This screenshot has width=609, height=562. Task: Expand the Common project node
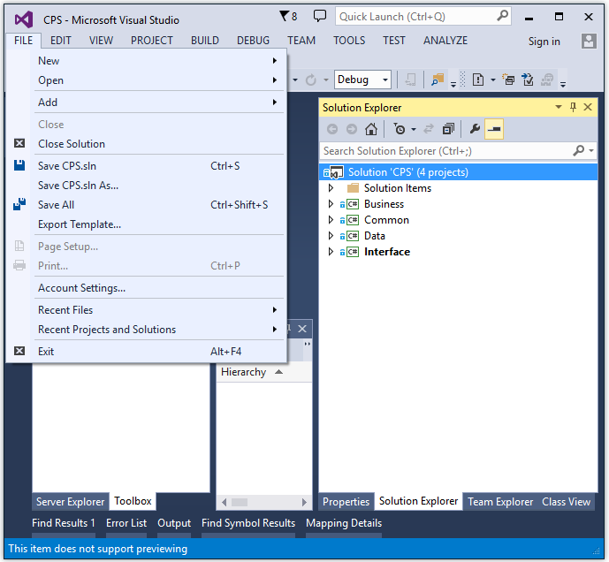(331, 220)
